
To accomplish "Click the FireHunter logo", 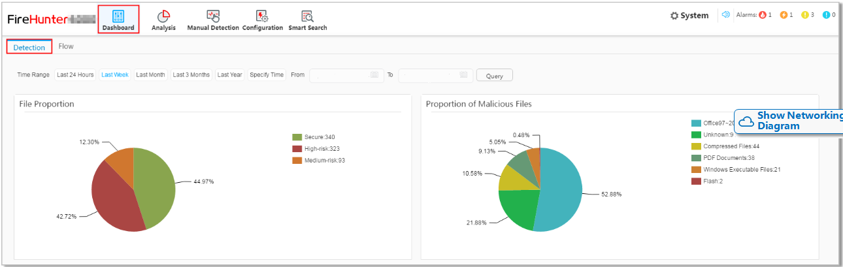I will tap(37, 20).
